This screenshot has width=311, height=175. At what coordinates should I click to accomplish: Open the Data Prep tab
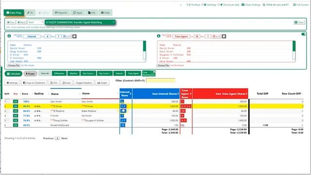(x=14, y=13)
